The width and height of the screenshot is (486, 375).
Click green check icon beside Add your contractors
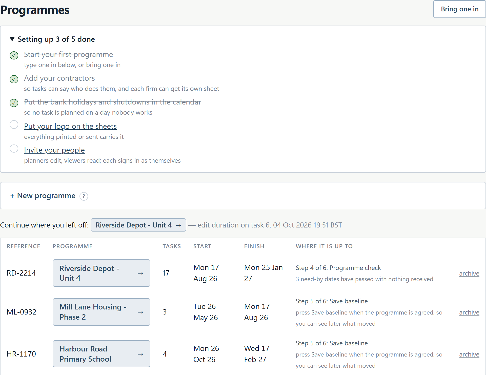coord(14,79)
